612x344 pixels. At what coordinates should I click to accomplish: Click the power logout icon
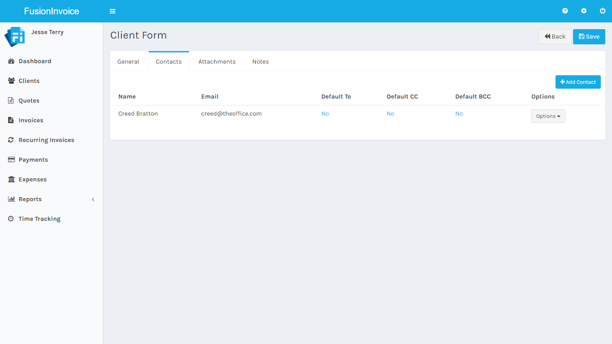pyautogui.click(x=603, y=11)
